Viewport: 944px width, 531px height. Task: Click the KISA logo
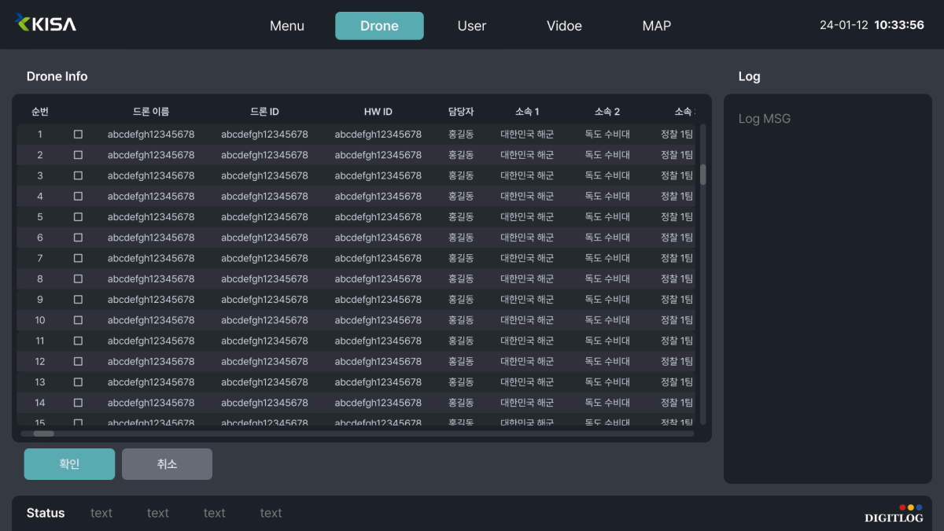pyautogui.click(x=46, y=24)
